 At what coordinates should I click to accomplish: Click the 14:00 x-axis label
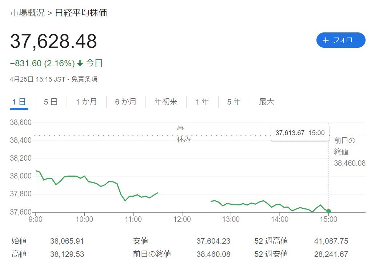coord(280,219)
